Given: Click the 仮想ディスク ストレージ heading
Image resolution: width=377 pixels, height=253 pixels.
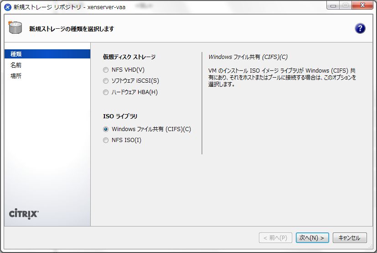Looking at the screenshot, I should pos(129,57).
